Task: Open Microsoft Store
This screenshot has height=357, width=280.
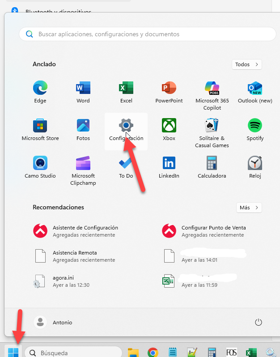Action: tap(40, 130)
